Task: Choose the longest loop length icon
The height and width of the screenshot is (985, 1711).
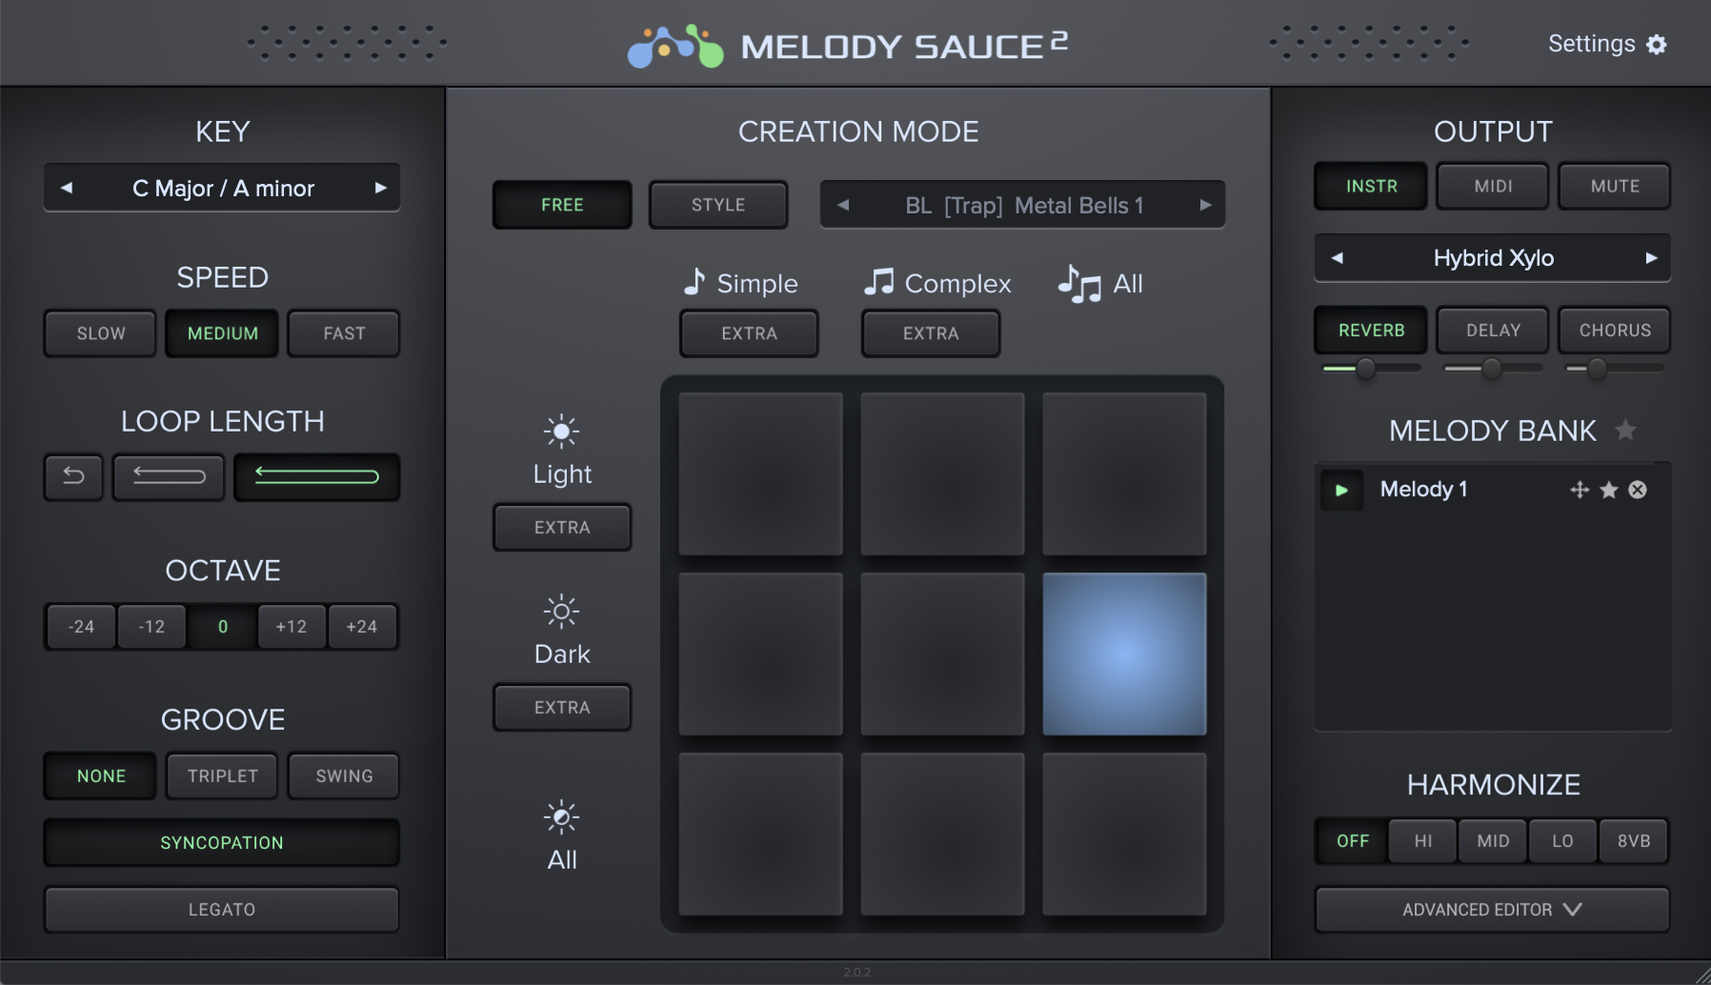Action: (316, 476)
